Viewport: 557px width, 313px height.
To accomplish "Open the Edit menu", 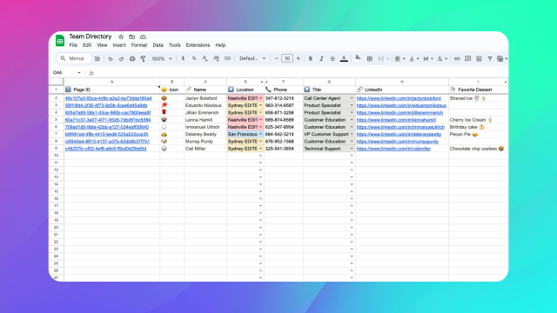I will click(x=87, y=45).
